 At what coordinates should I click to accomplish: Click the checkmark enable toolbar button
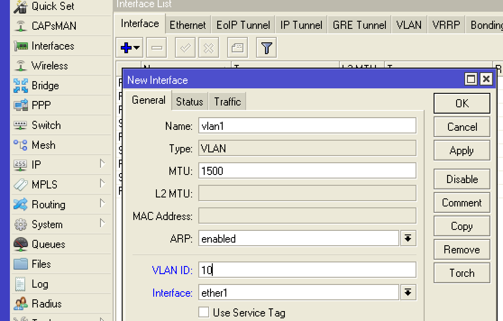coord(185,48)
